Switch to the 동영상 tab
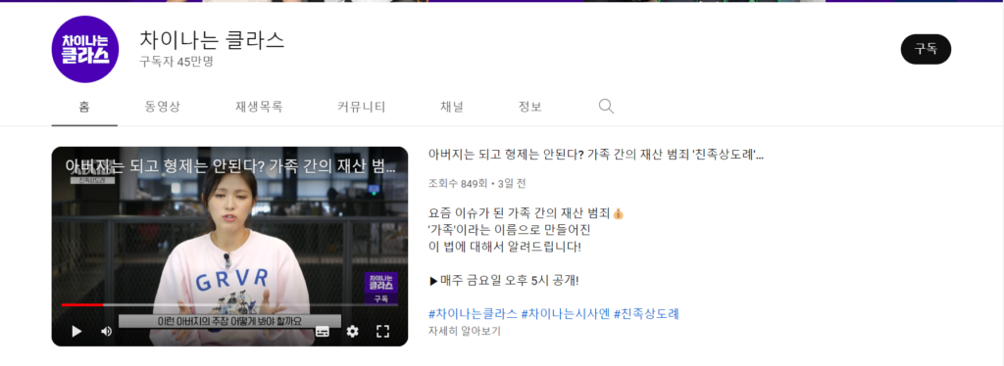 163,107
